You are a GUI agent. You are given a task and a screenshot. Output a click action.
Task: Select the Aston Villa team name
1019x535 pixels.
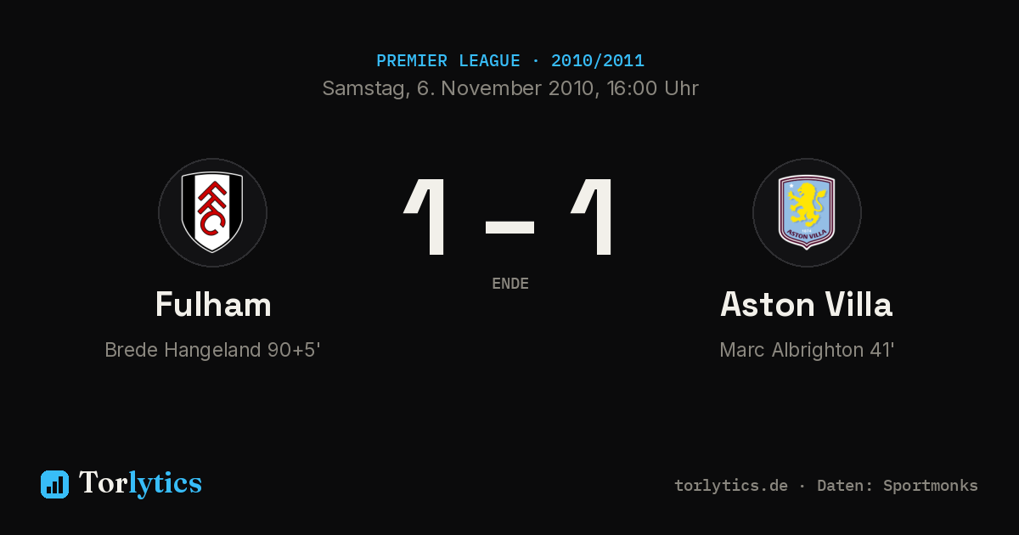coord(807,304)
